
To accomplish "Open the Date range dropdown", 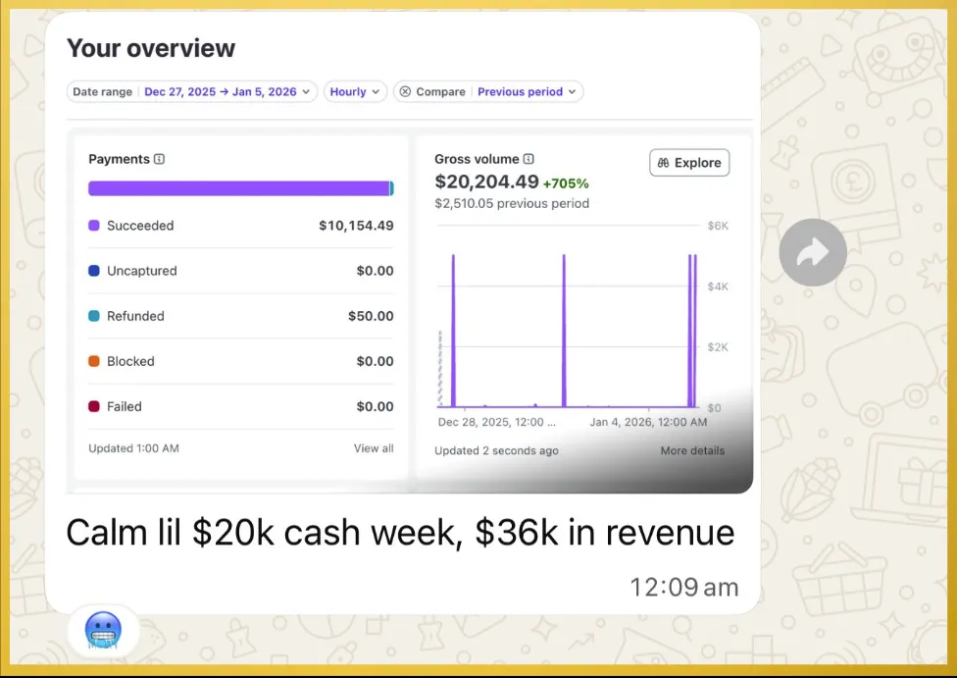I will (191, 91).
